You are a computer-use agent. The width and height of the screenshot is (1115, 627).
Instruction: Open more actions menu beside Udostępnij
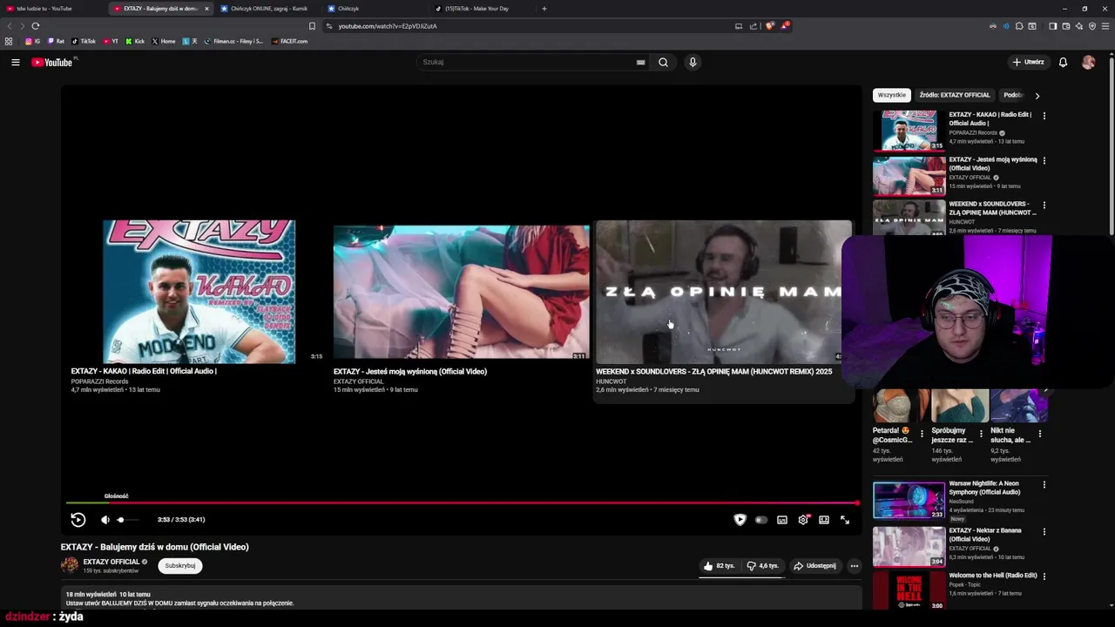[x=854, y=566]
